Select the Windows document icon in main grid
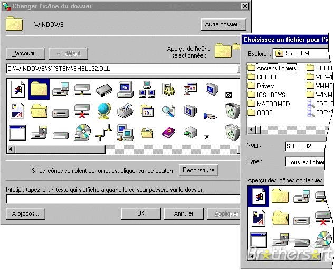 point(17,89)
